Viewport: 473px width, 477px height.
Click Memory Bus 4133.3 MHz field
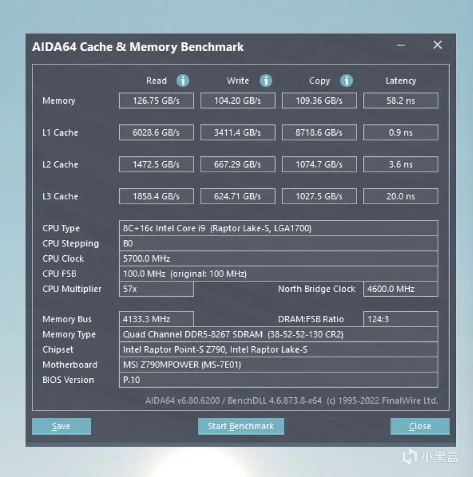pos(156,319)
